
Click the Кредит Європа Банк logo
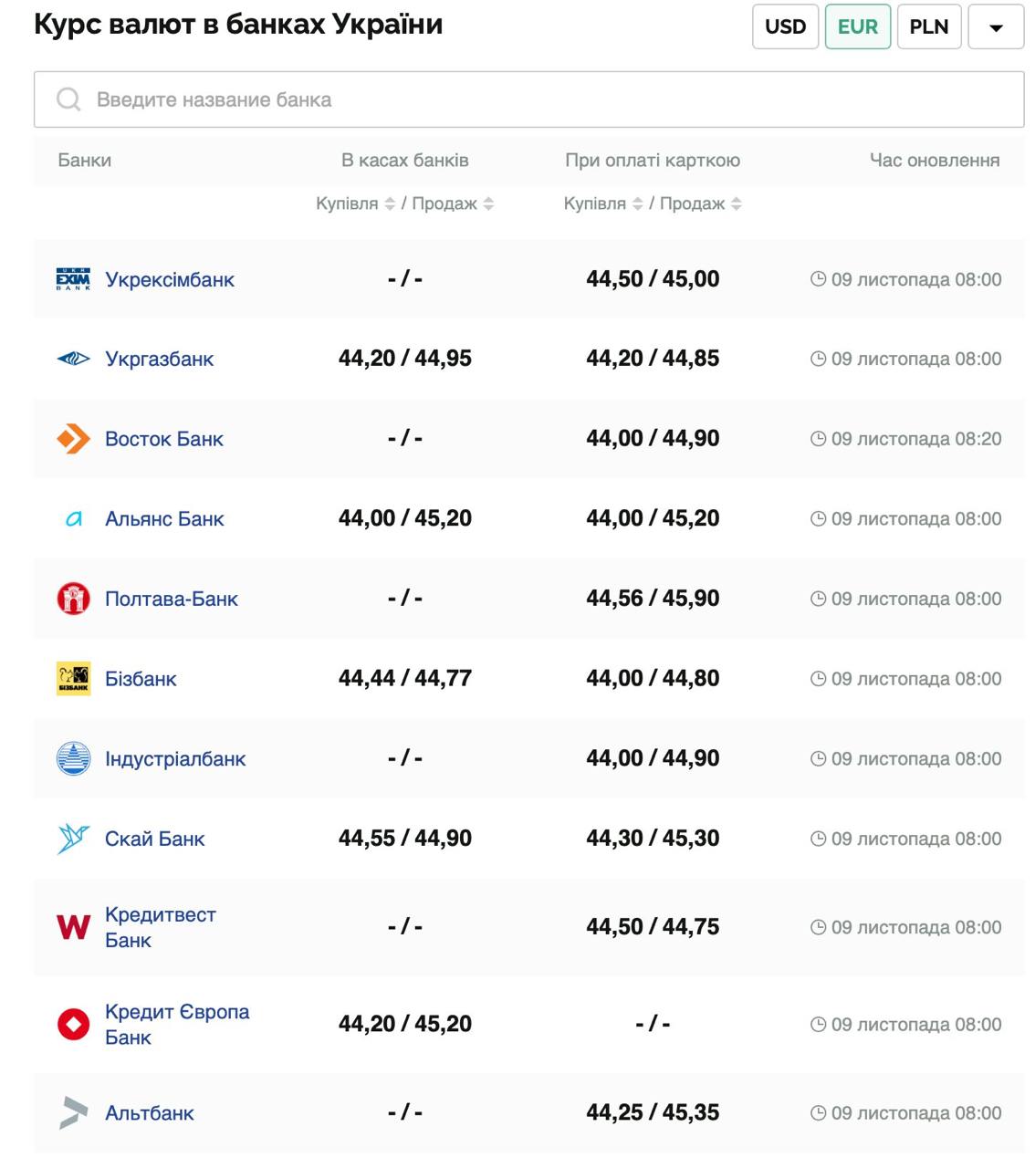(x=73, y=1024)
